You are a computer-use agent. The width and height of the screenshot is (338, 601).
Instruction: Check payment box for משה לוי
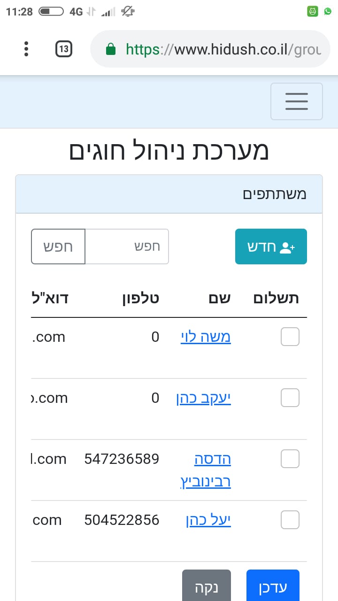click(290, 337)
